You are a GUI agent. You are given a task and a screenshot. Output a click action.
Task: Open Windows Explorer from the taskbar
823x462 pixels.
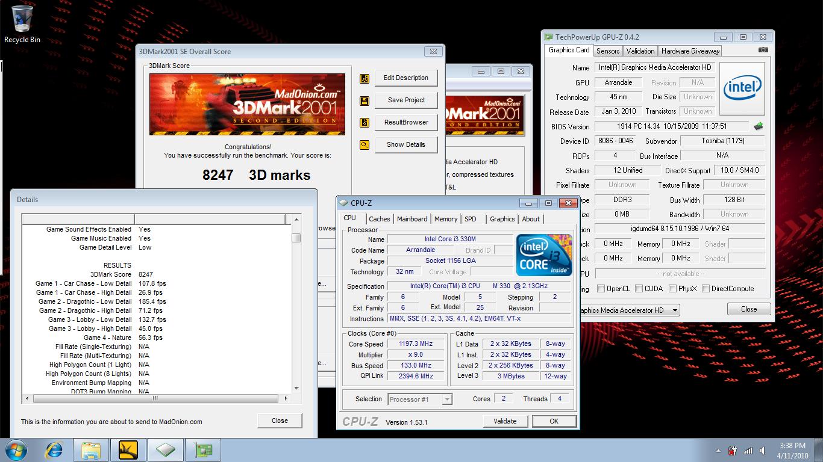(x=91, y=450)
